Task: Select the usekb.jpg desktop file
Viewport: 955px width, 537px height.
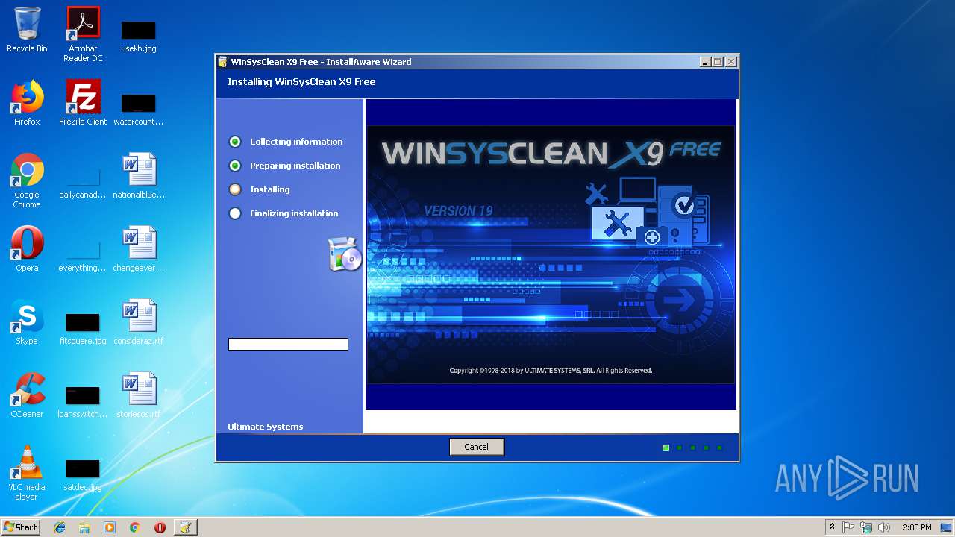Action: tap(139, 36)
